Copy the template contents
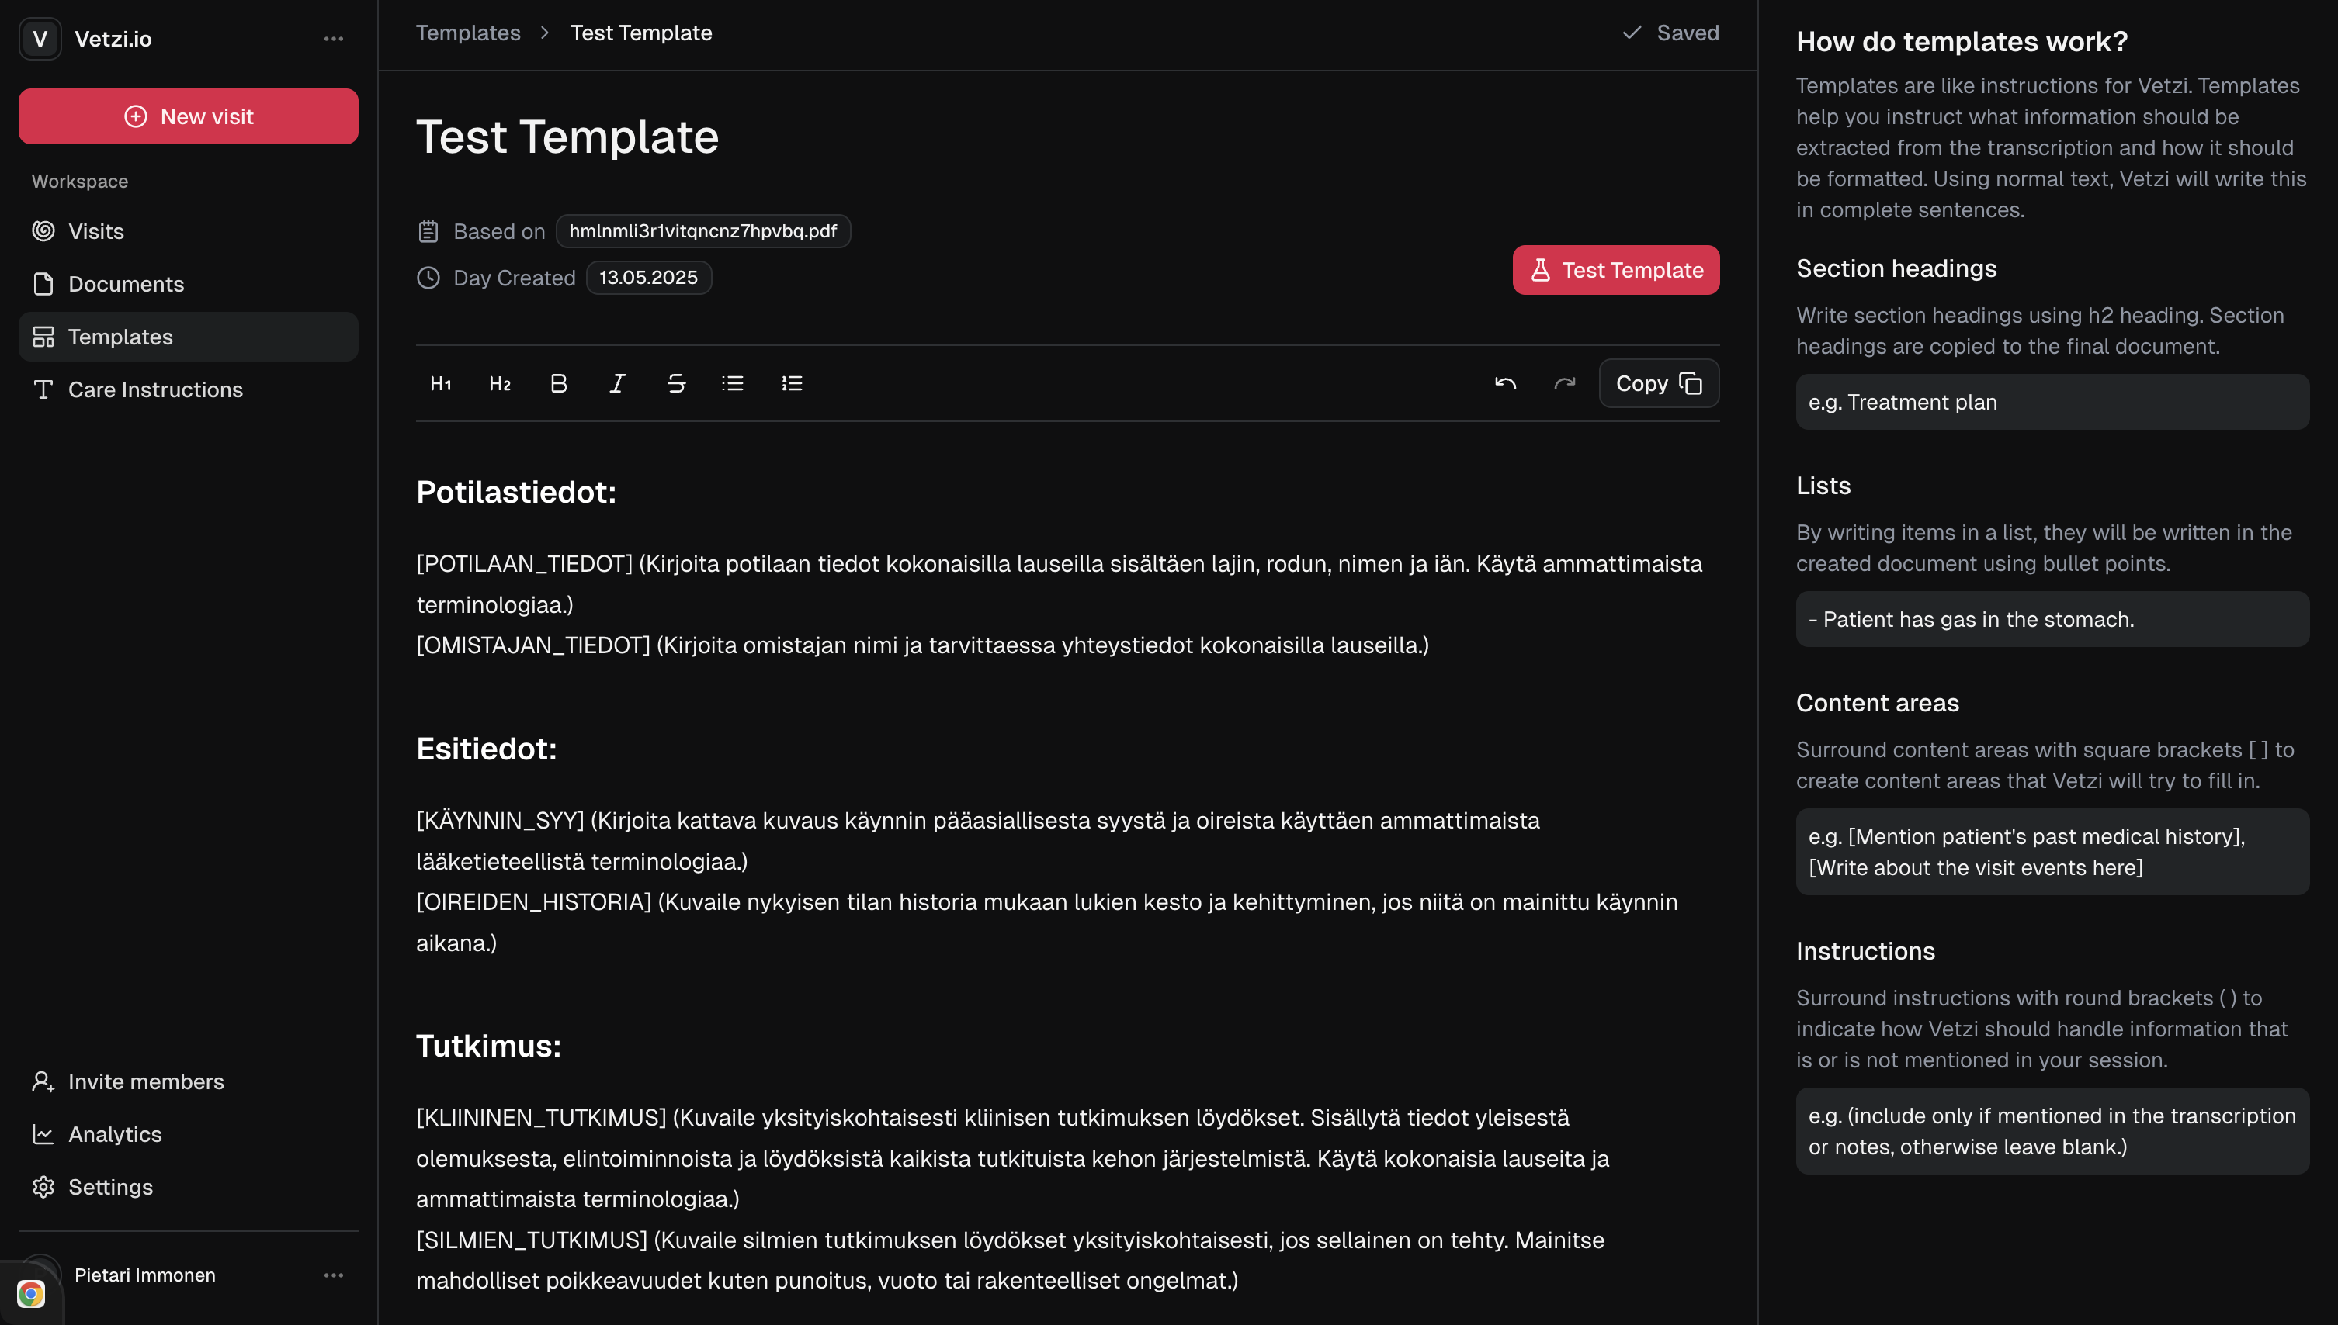Viewport: 2338px width, 1325px height. (x=1658, y=383)
